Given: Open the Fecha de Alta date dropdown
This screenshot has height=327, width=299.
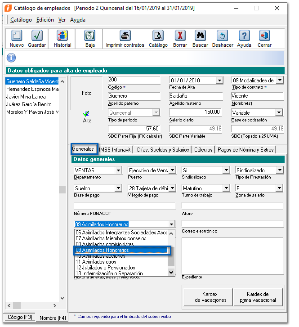Looking at the screenshot, I should pyautogui.click(x=219, y=81).
